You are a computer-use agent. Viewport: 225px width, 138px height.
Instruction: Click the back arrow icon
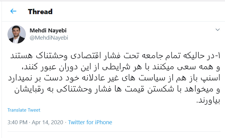(13, 11)
